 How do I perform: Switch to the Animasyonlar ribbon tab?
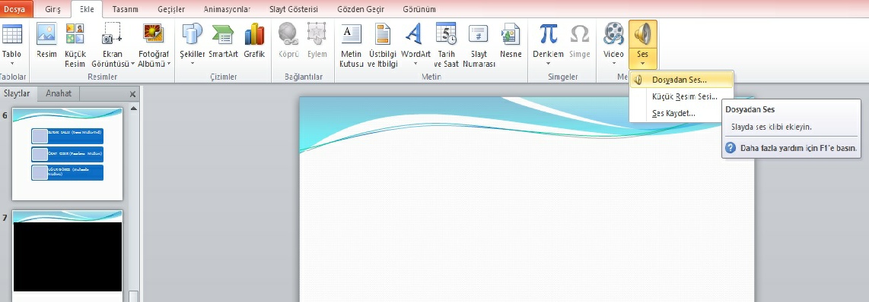click(x=227, y=9)
